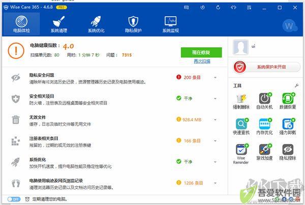
Task: Click the 200 条目 result text
Action: [192, 78]
